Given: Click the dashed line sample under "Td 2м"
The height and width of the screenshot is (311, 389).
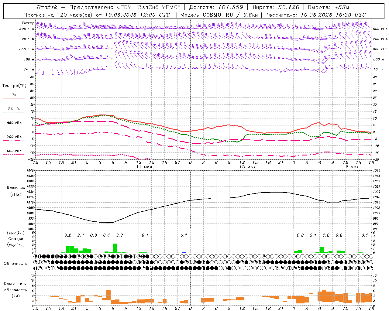Looking at the screenshot, I should tap(14, 112).
